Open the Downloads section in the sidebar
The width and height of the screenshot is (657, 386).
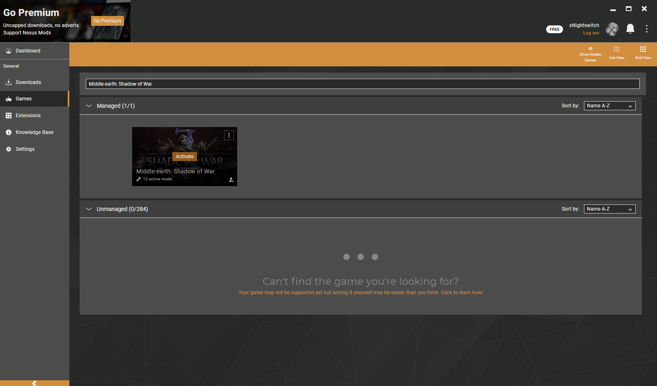pyautogui.click(x=28, y=82)
